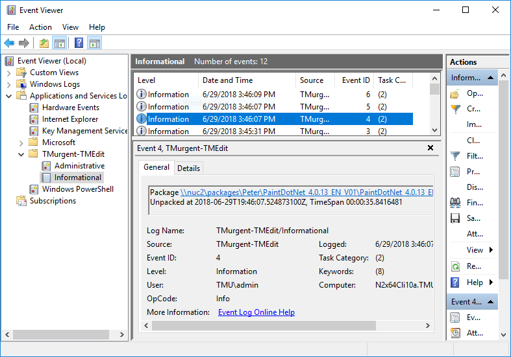Screen dimensions: 511x357
Task: Select the event row with Event ID 3
Action: (274, 132)
